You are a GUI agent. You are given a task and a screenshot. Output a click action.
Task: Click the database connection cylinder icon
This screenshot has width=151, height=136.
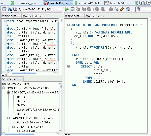coord(138,9)
